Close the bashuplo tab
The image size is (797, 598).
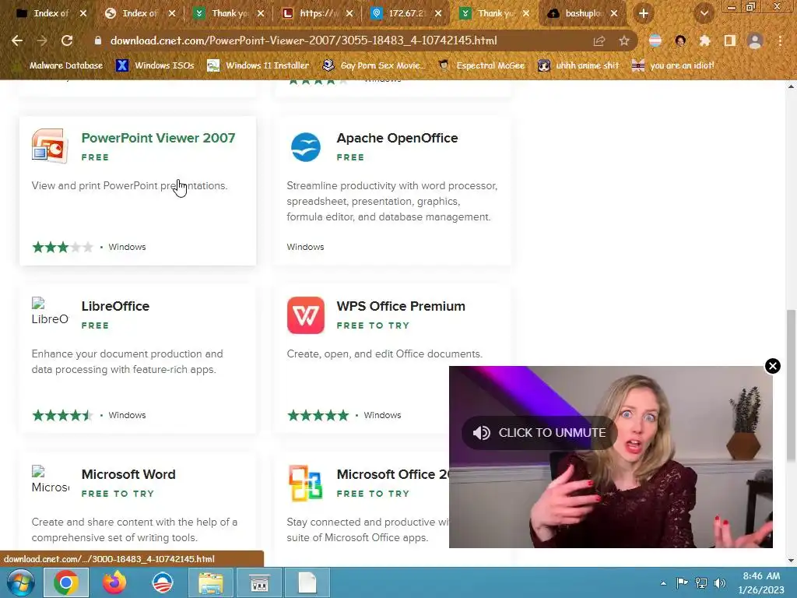[614, 14]
